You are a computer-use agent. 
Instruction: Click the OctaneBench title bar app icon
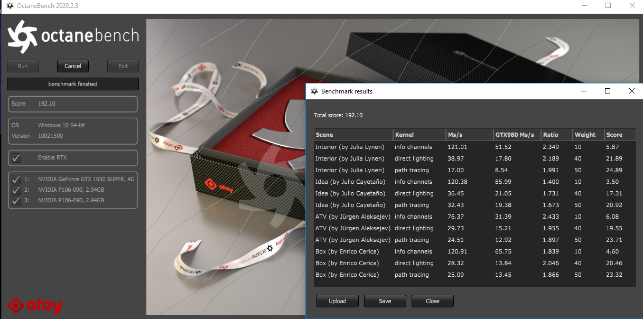pyautogui.click(x=10, y=6)
